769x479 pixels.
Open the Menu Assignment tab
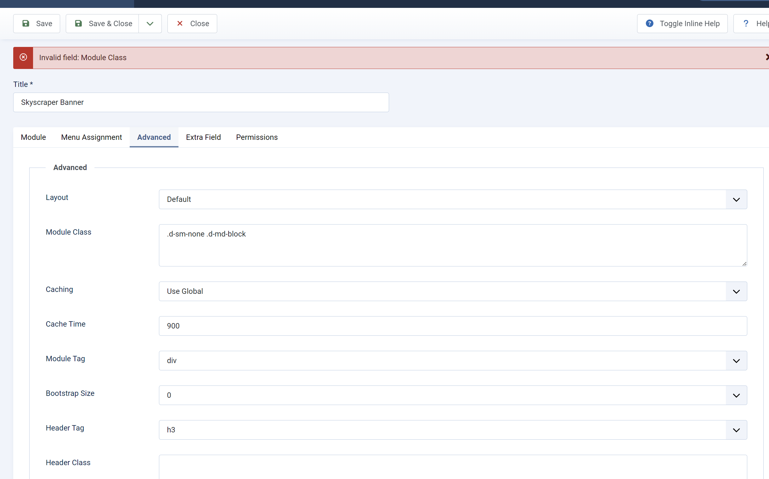point(91,137)
